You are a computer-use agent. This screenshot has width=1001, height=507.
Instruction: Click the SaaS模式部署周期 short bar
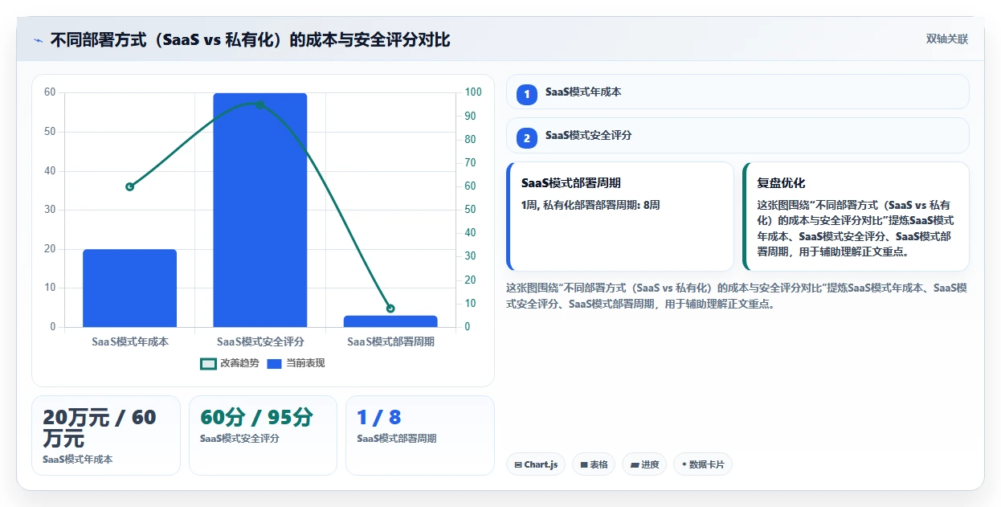tap(390, 321)
